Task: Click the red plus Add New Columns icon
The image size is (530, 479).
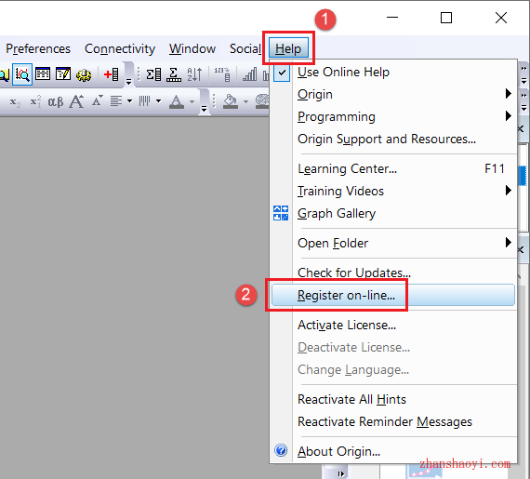Action: (112, 74)
